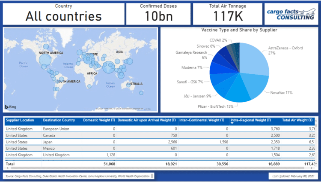This screenshot has height=182, width=321.
Task: Click the '1,598' inter-continental weight value
Action: 223,142
